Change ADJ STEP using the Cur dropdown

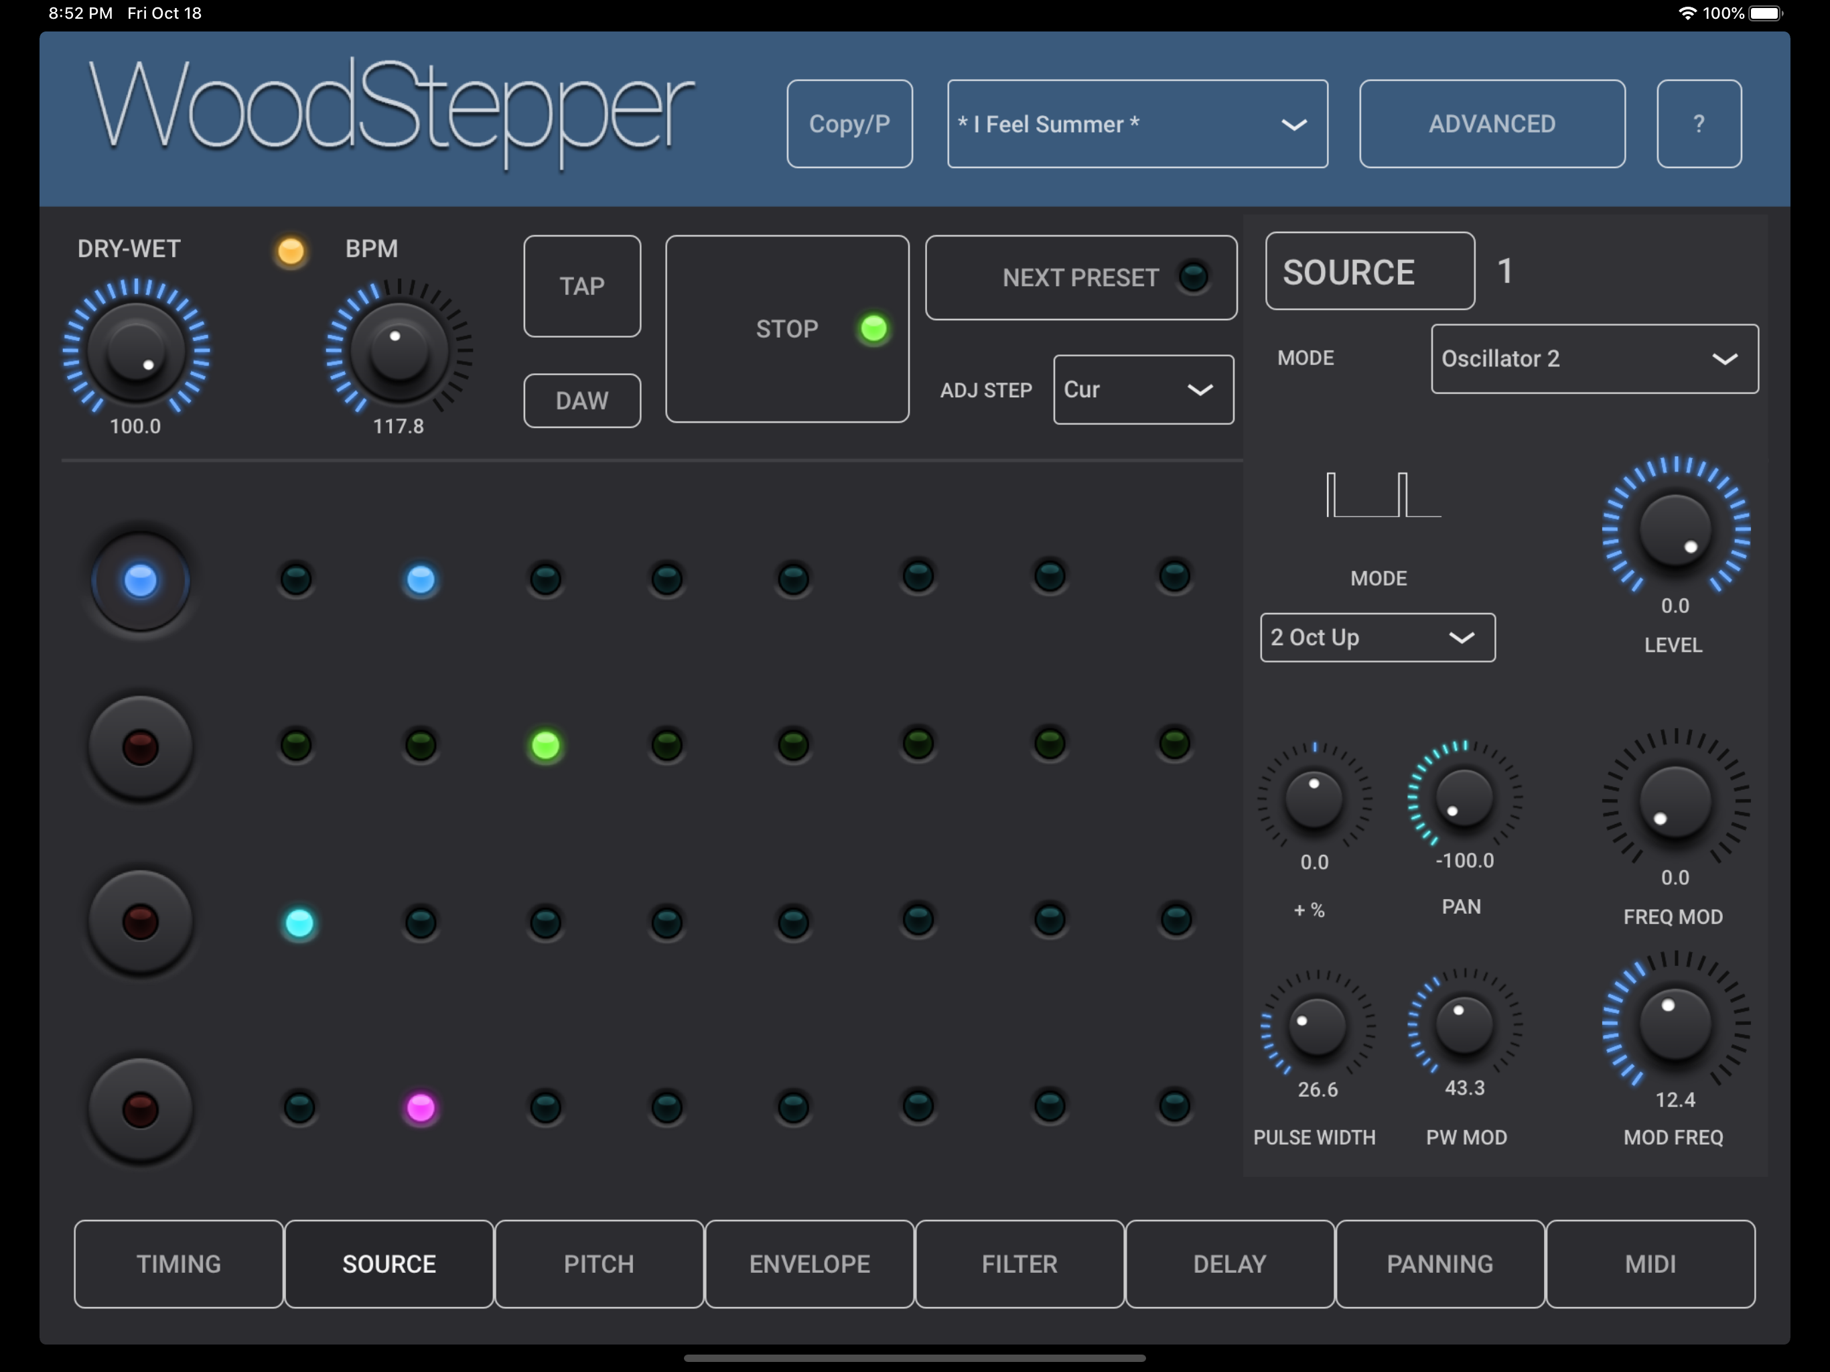click(1143, 389)
